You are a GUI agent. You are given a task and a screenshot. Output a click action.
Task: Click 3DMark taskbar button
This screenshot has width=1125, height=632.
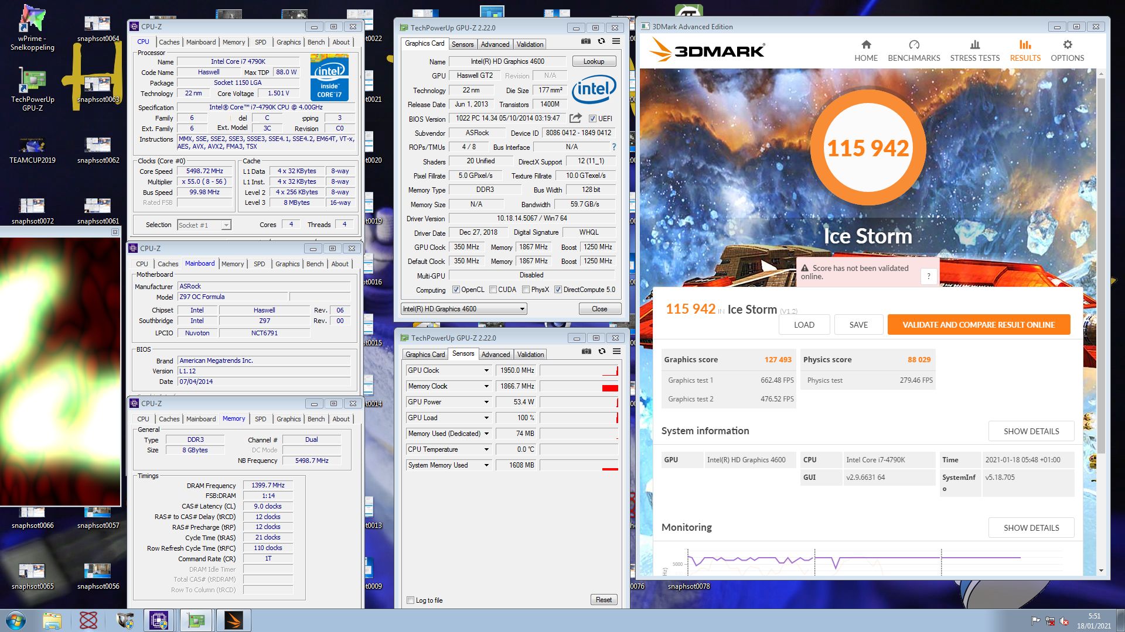pyautogui.click(x=233, y=620)
